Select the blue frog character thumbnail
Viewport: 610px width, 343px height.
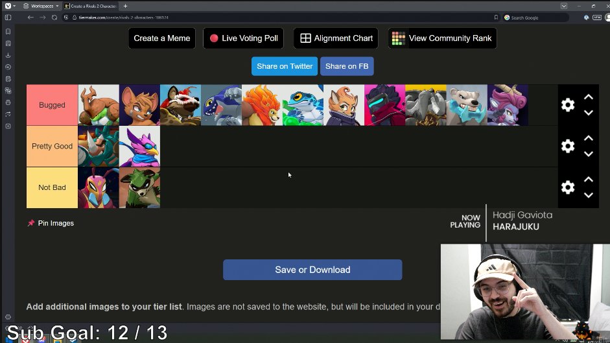tap(303, 105)
